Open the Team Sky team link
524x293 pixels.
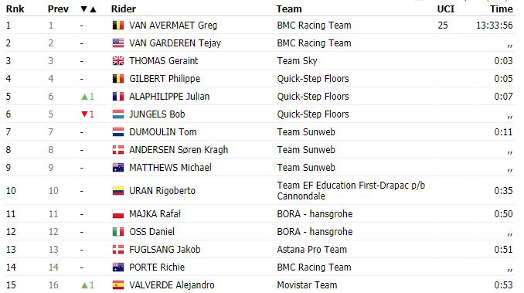tap(297, 61)
